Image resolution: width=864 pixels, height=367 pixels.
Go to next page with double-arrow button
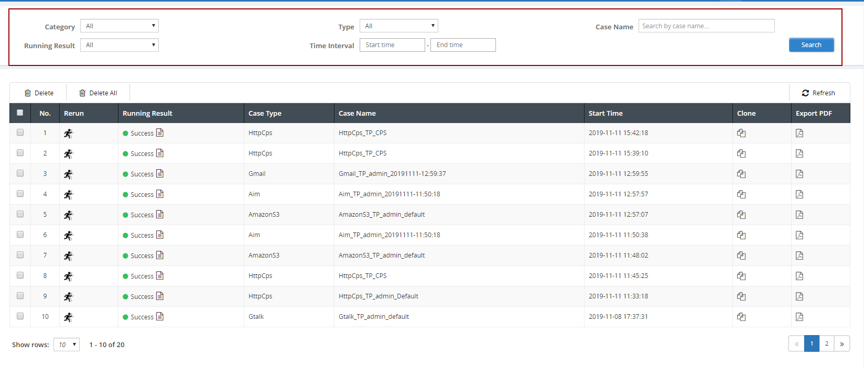842,343
